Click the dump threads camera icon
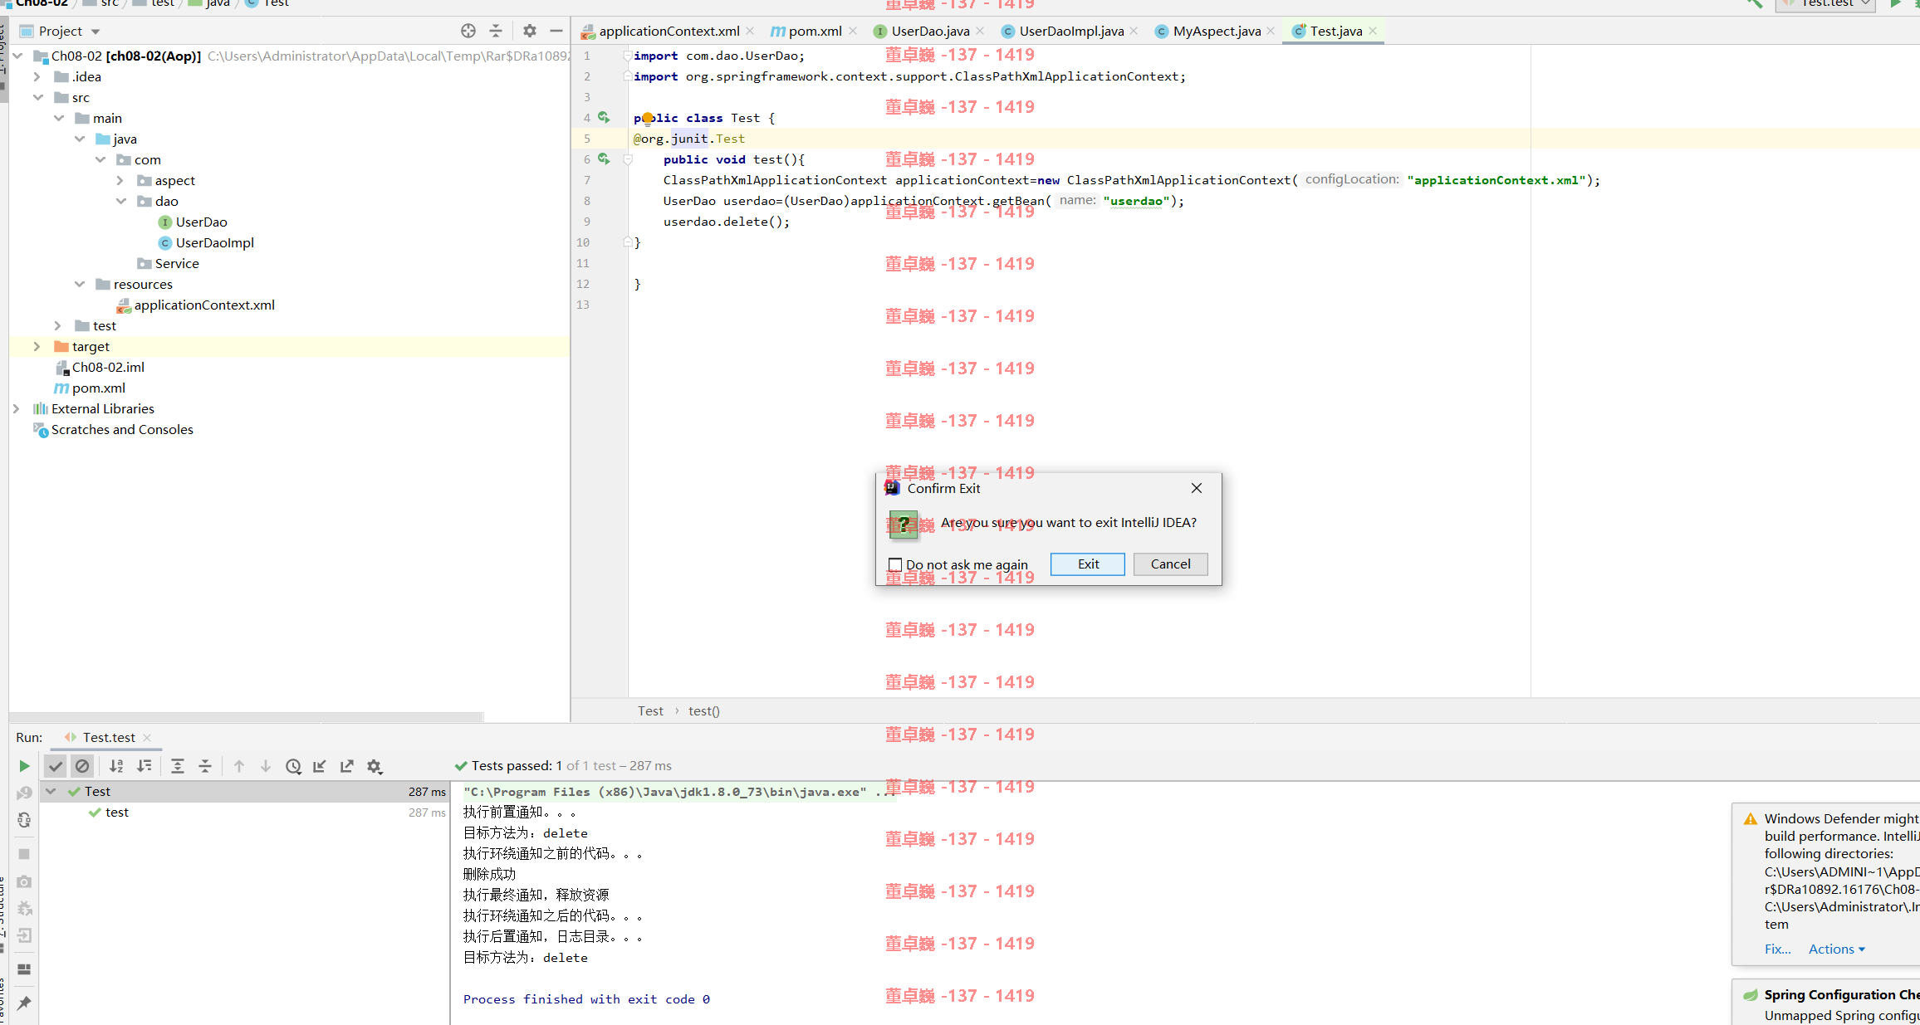Image resolution: width=1920 pixels, height=1025 pixels. coord(24,881)
